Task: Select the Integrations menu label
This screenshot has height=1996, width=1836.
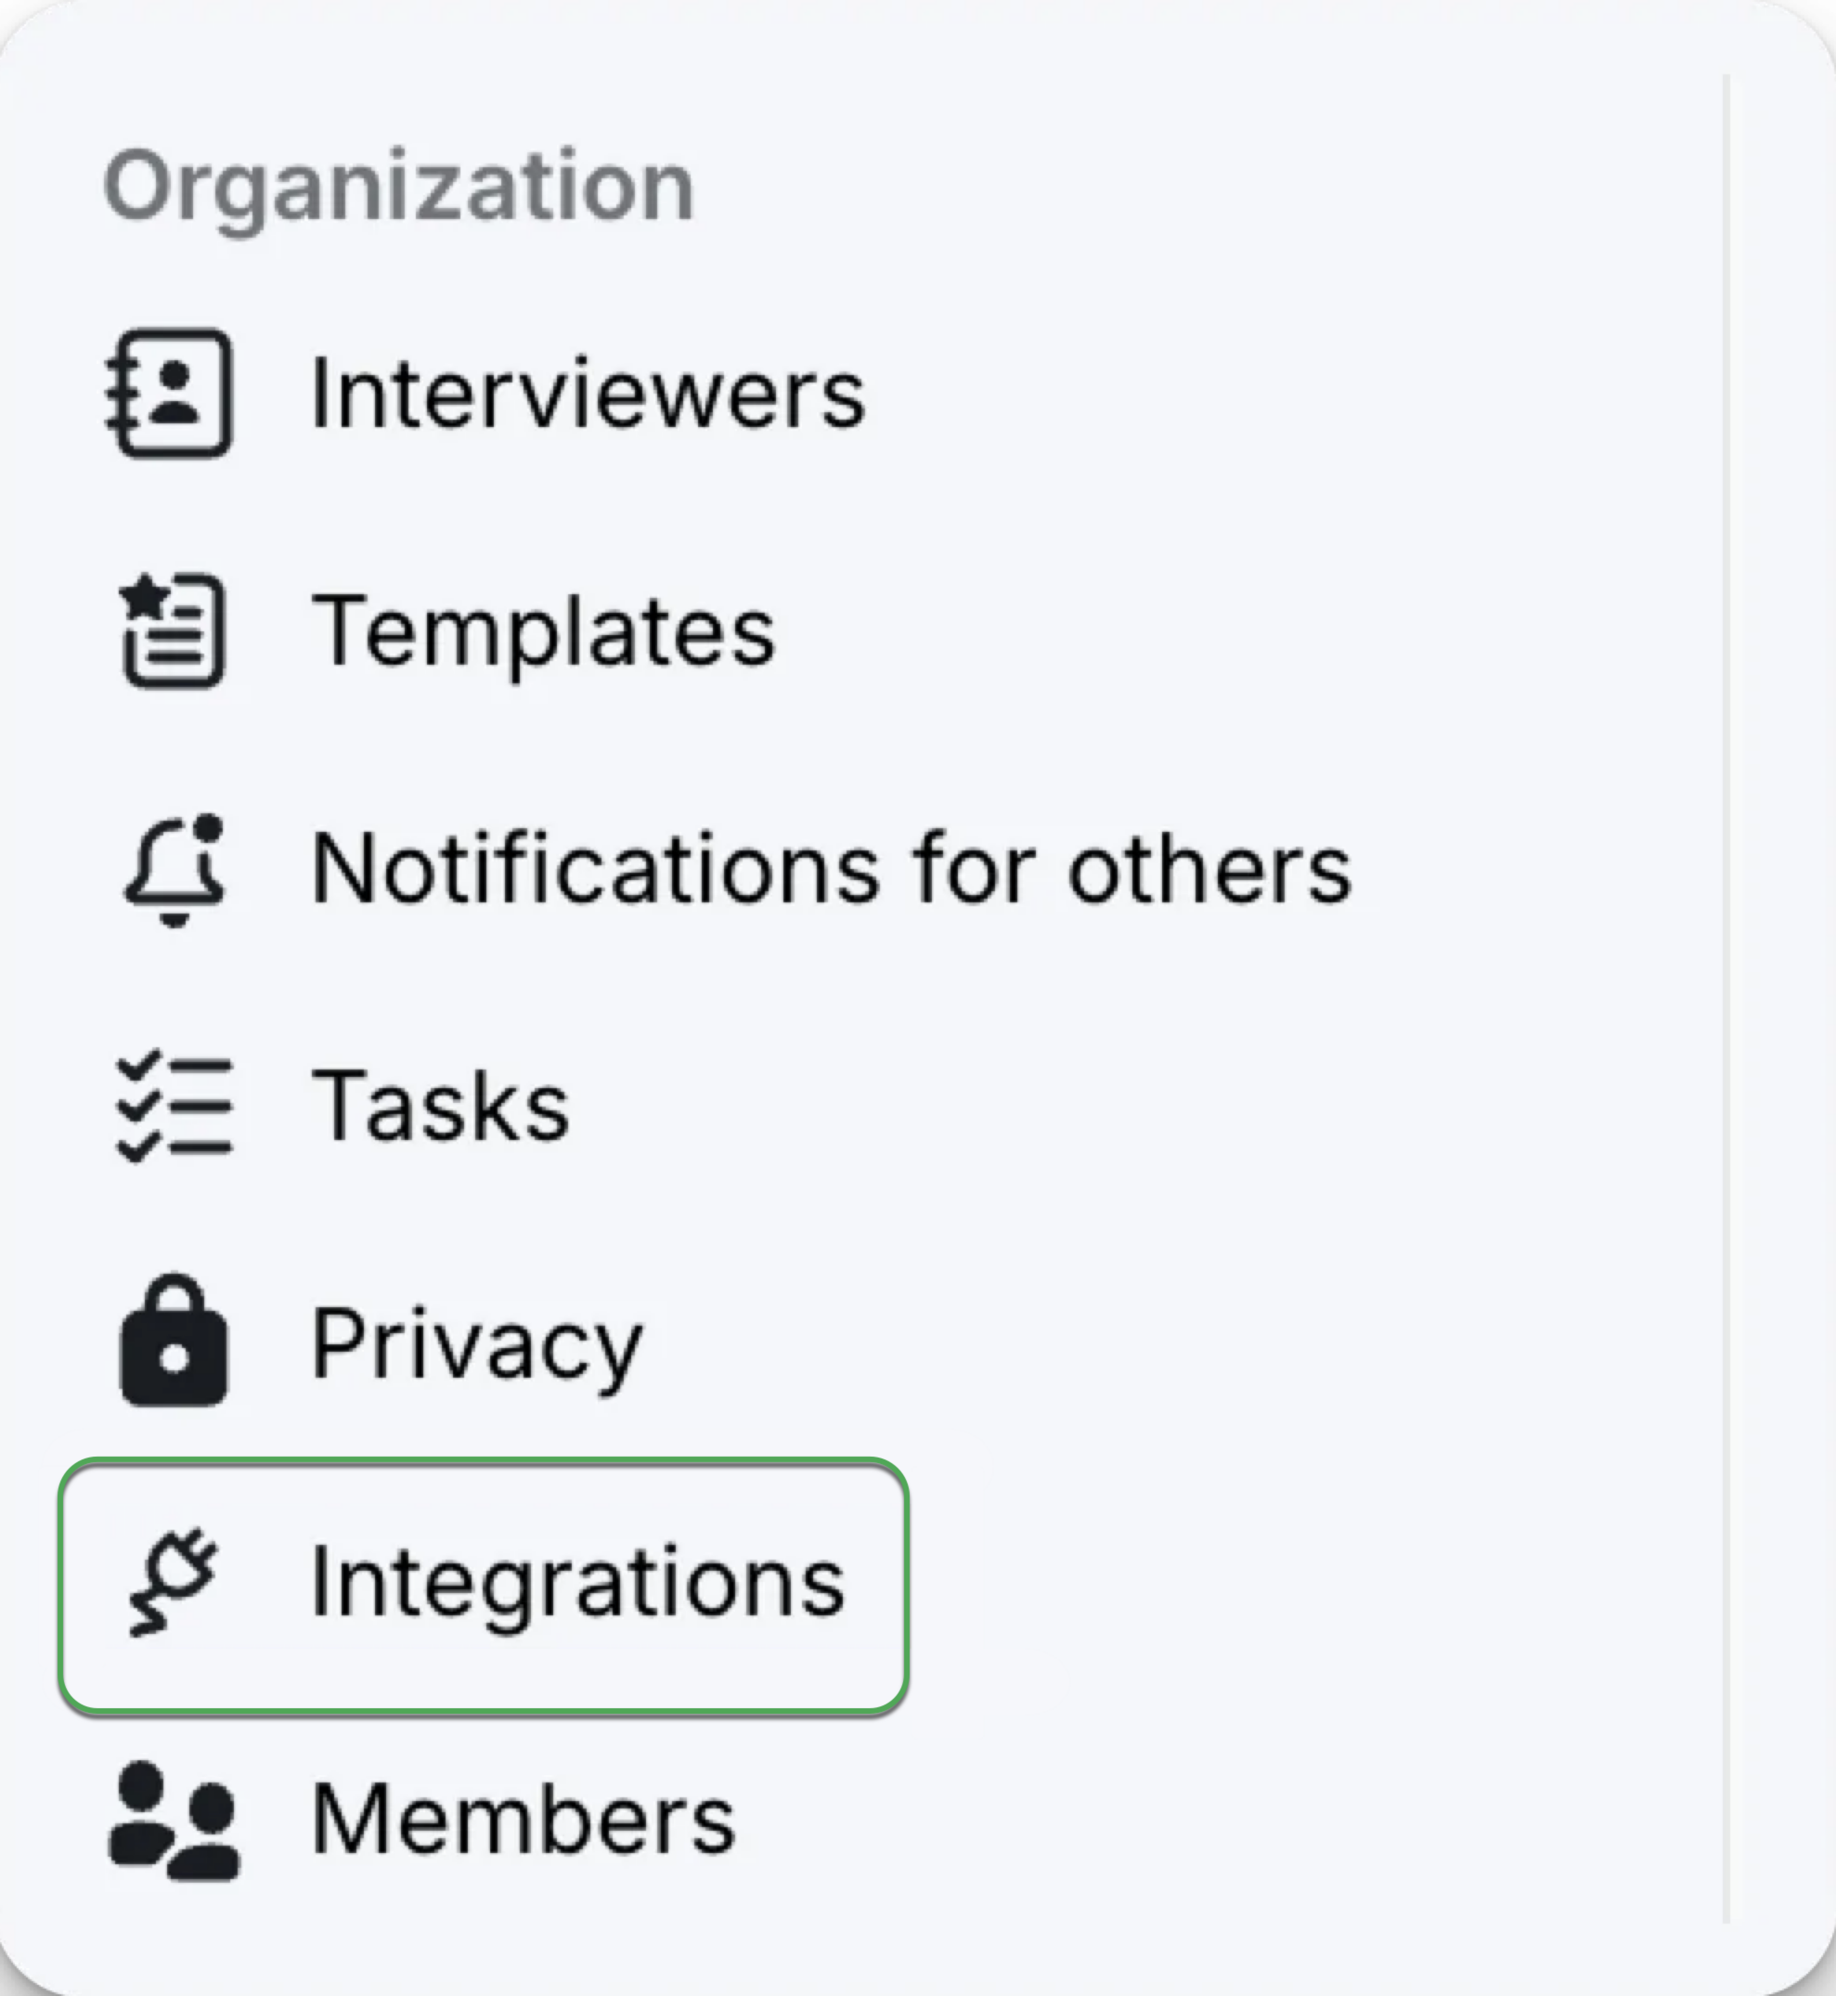Action: pos(577,1581)
